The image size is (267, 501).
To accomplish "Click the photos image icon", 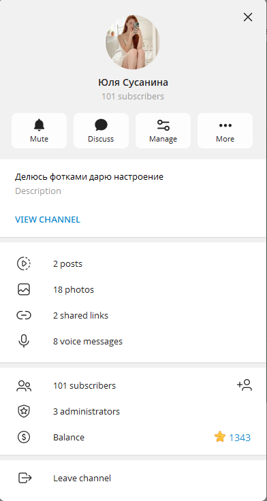I will 24,289.
